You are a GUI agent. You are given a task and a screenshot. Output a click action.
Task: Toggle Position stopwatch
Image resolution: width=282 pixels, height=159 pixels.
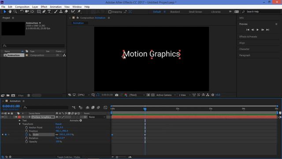(x=26, y=131)
